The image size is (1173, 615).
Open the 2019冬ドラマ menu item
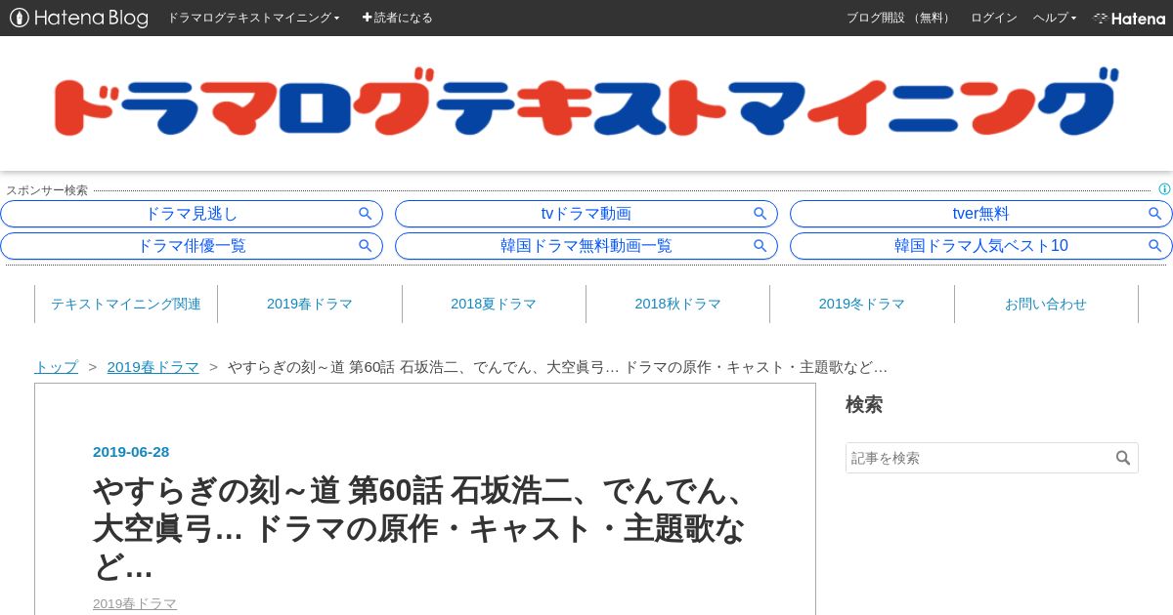point(861,304)
